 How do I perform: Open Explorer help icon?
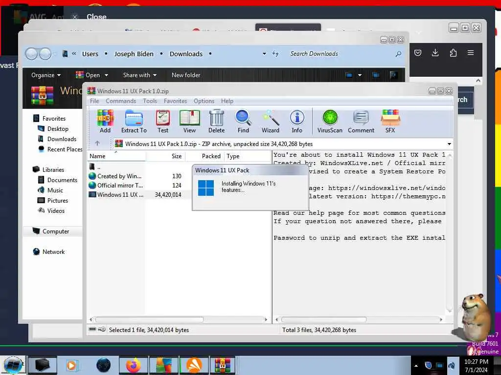pyautogui.click(x=393, y=75)
